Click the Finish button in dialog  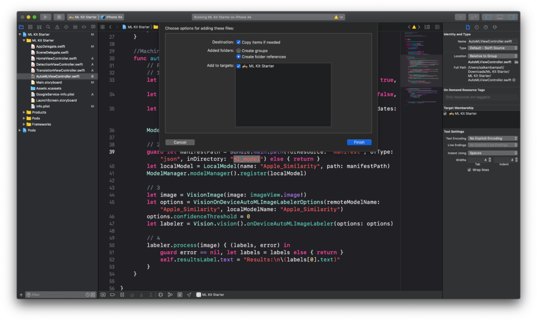(359, 142)
